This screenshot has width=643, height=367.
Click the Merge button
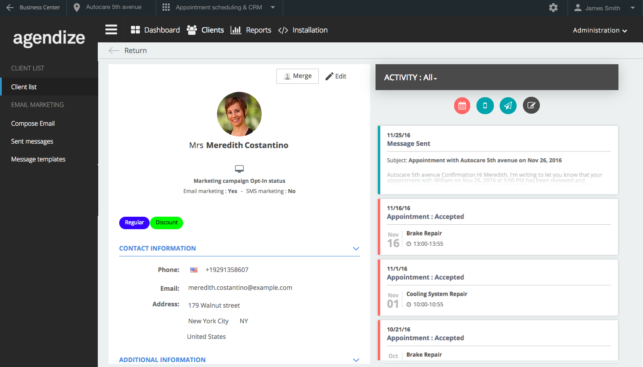(x=297, y=76)
